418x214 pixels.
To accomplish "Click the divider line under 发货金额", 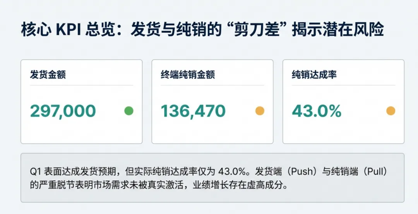I will (x=82, y=85).
